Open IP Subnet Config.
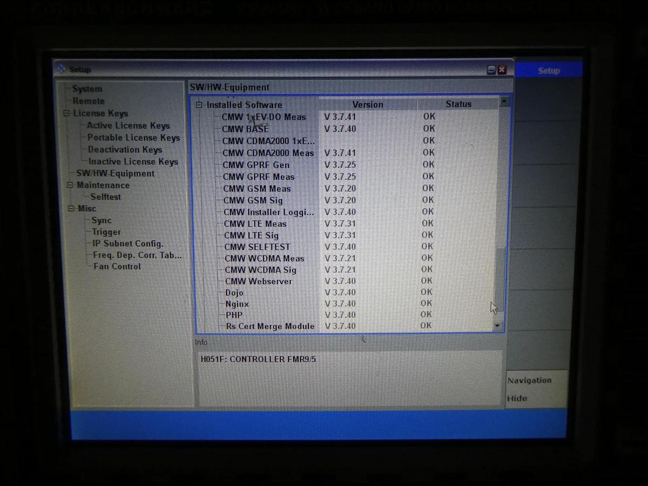 (x=127, y=244)
